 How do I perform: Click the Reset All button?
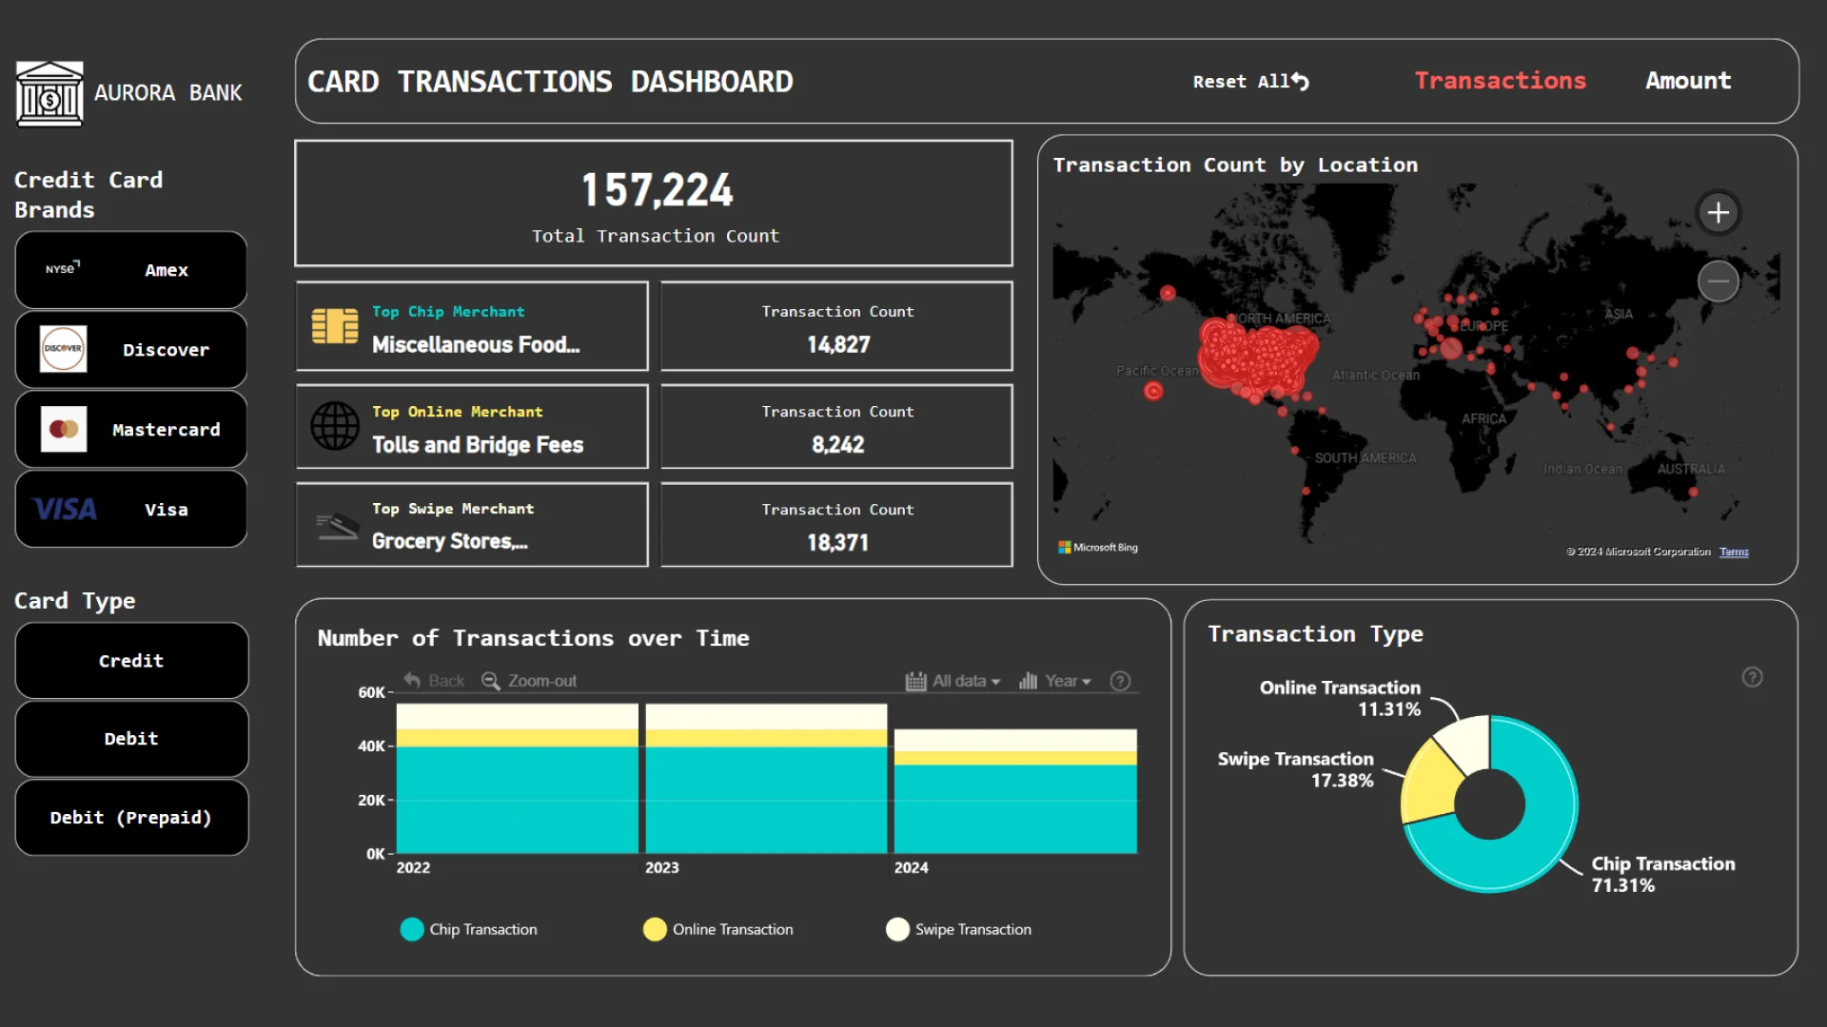(1251, 82)
